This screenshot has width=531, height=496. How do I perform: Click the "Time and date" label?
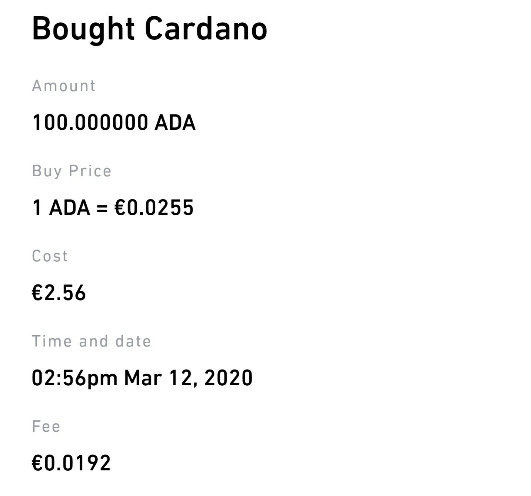tap(91, 341)
